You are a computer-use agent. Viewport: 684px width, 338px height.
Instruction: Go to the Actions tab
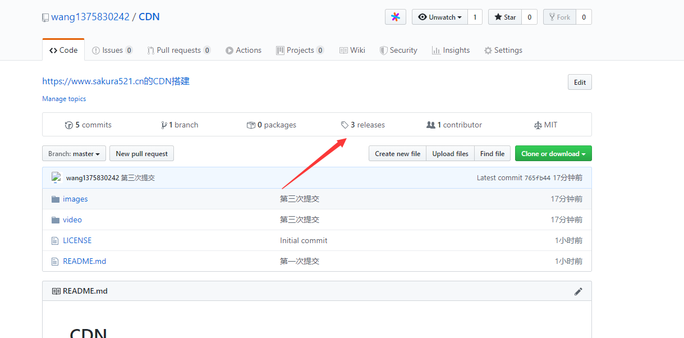click(x=244, y=50)
